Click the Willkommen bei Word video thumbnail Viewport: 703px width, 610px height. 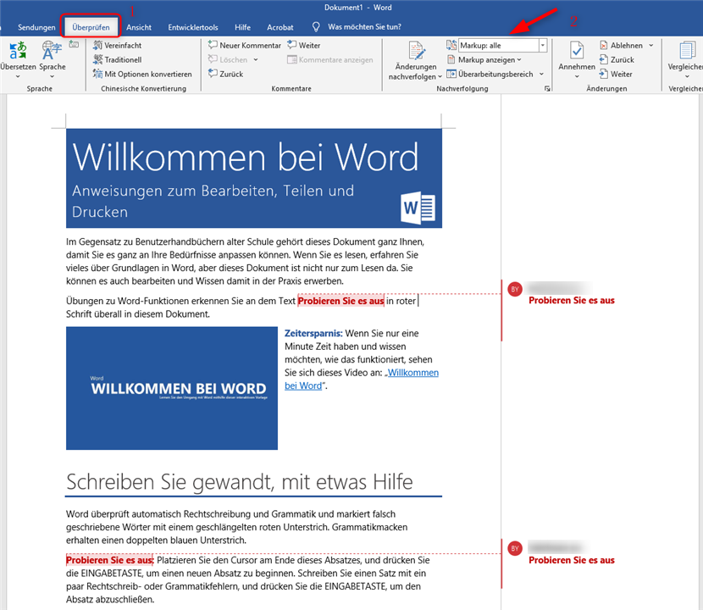pos(171,388)
